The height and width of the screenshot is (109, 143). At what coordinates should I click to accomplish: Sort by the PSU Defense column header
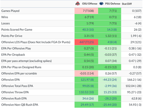[x=113, y=4]
